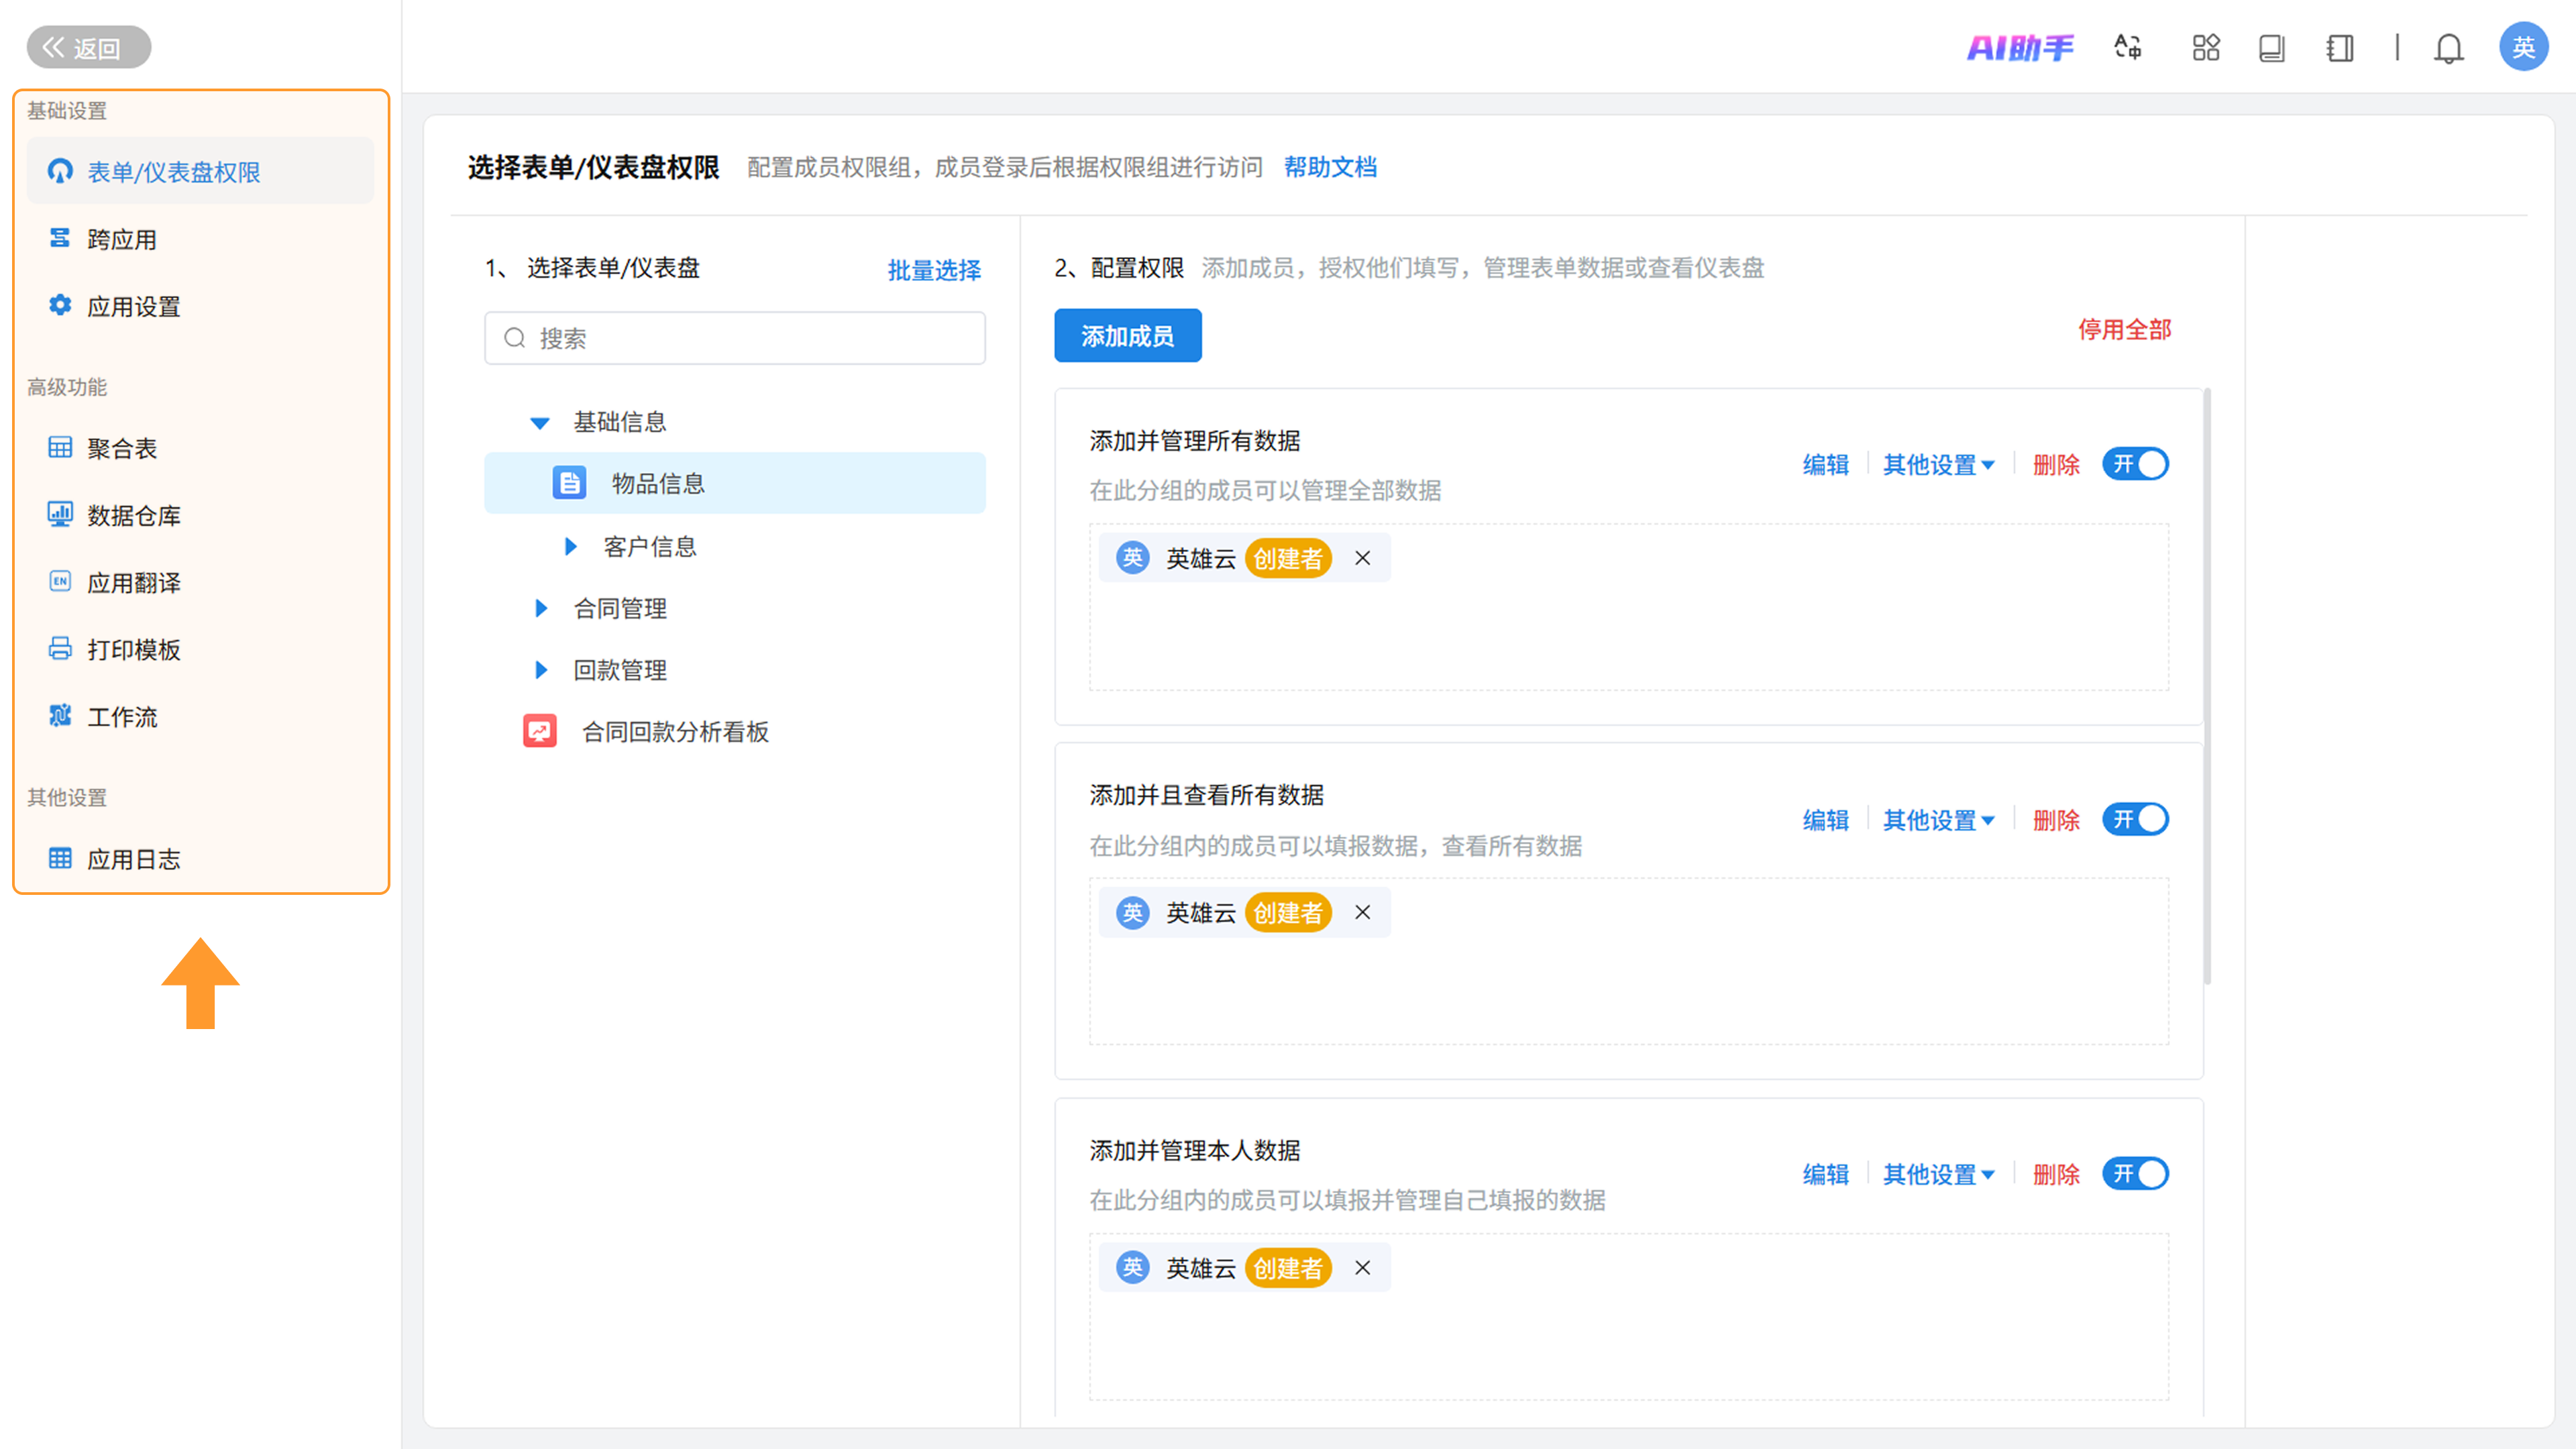Collapse the 基础信息 tree group
The image size is (2576, 1449).
539,423
